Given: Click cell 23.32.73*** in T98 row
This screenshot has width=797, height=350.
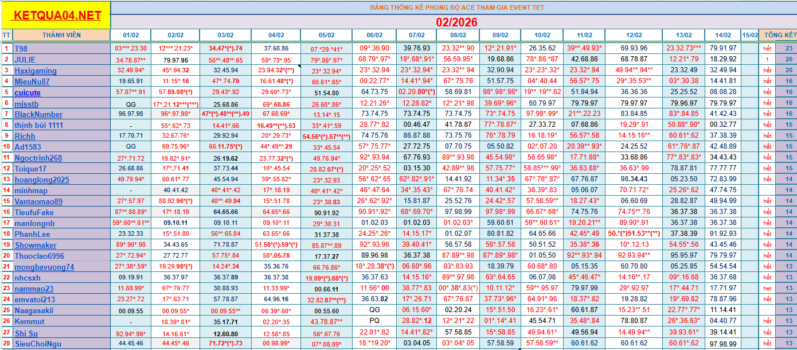Looking at the screenshot, I should coord(684,49).
